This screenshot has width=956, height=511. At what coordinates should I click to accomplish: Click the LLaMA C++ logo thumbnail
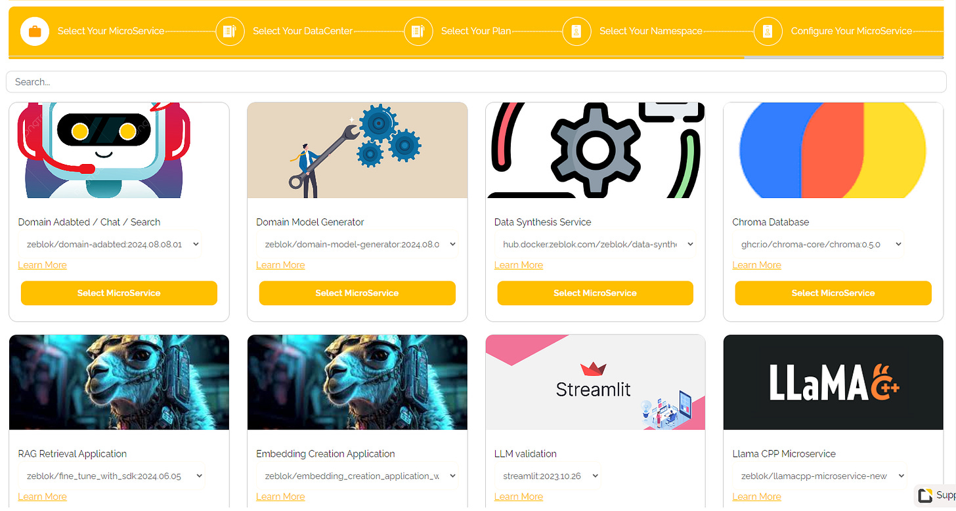pos(833,382)
